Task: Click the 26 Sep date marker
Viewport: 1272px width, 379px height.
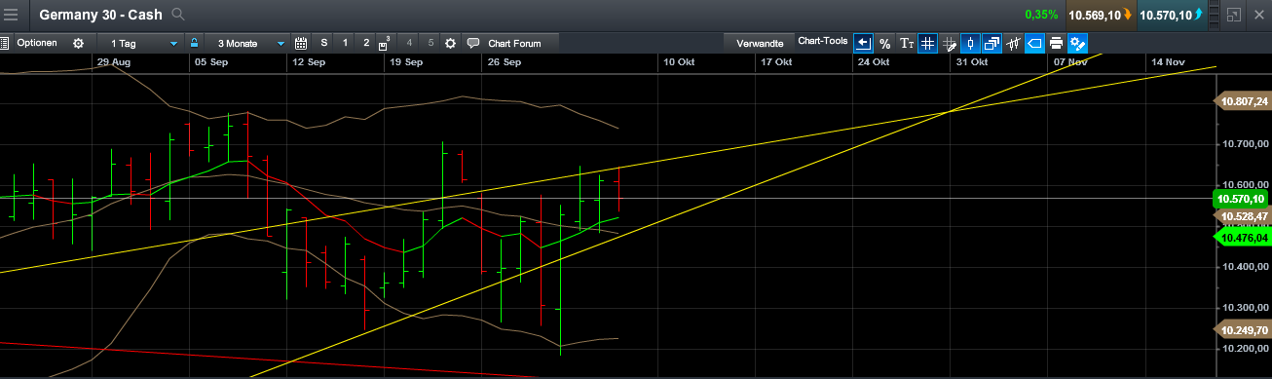Action: tap(504, 62)
